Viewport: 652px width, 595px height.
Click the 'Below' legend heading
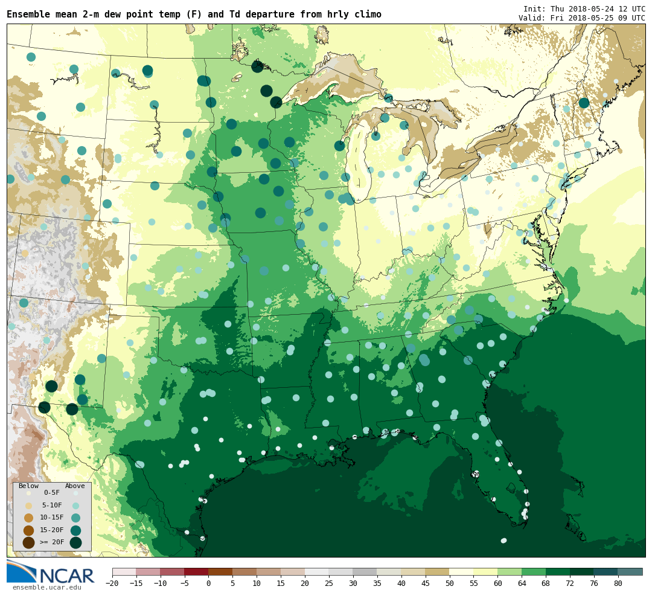(29, 486)
